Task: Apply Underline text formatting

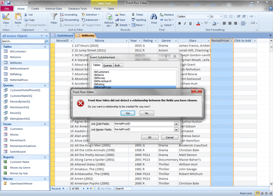Action: [191, 23]
